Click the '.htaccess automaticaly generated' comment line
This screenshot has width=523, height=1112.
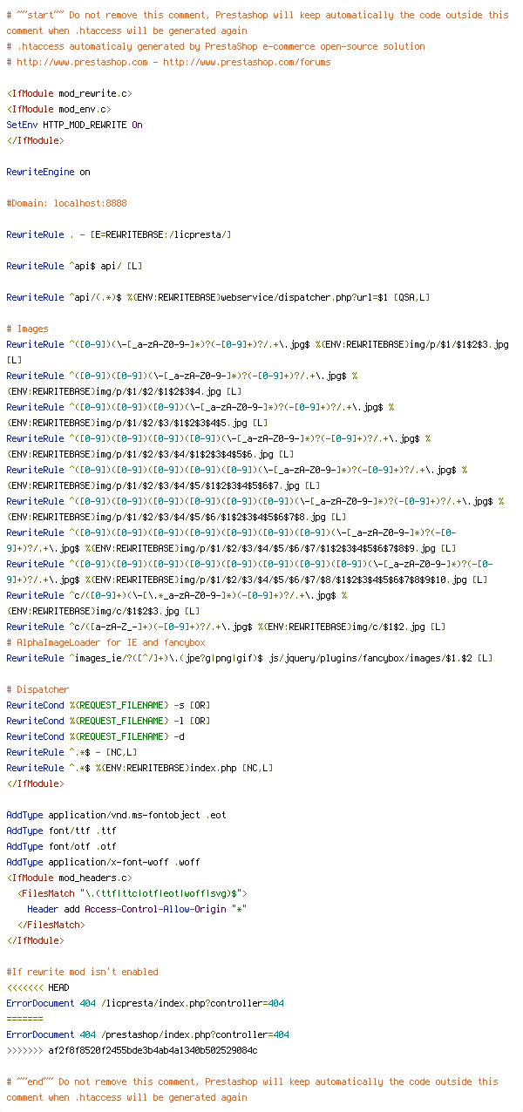pos(215,46)
